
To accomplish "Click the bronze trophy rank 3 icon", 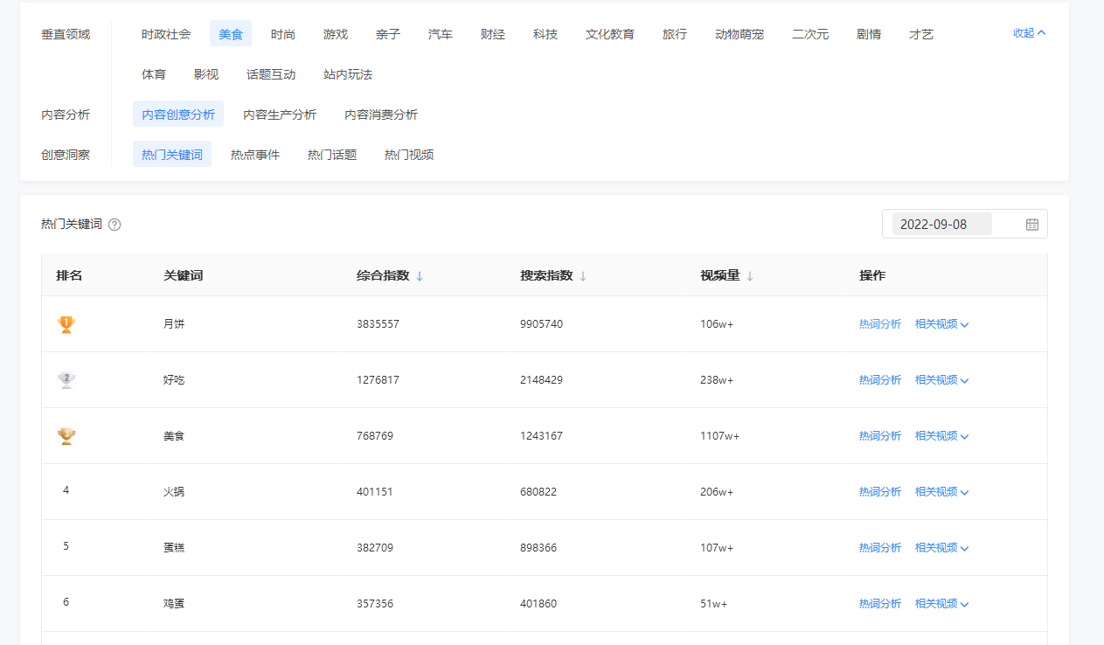I will pyautogui.click(x=66, y=436).
